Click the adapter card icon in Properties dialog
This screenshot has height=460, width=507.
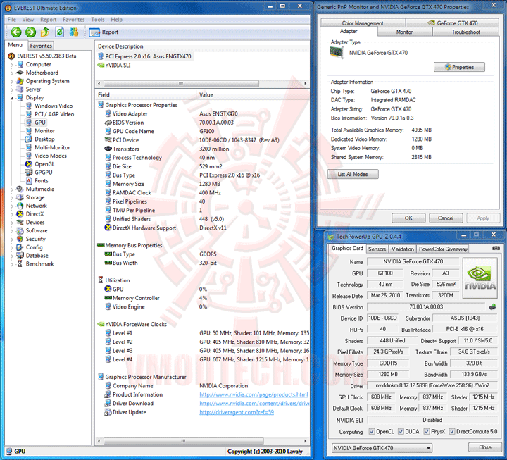click(x=337, y=52)
